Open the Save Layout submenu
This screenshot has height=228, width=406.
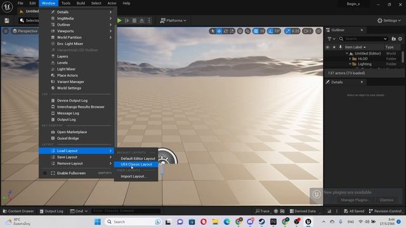click(x=77, y=157)
